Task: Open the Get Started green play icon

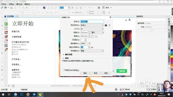Action: pos(6,24)
